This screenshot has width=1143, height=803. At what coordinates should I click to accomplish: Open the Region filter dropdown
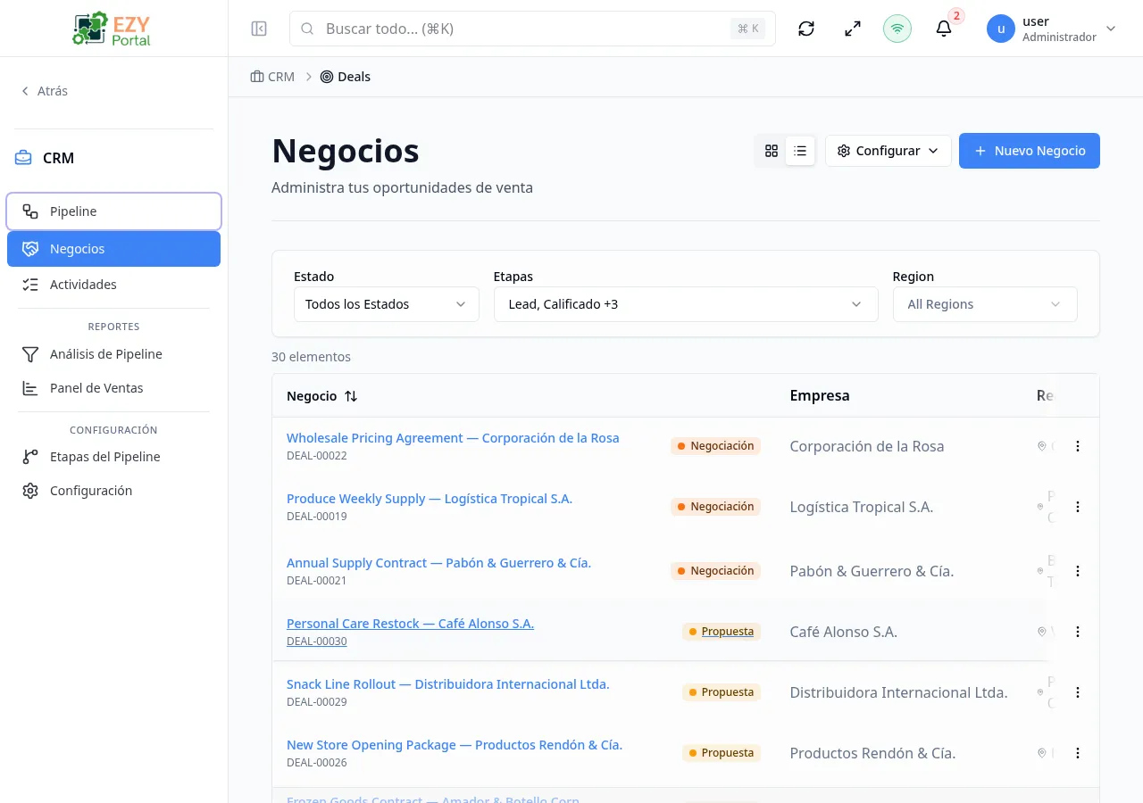point(985,304)
